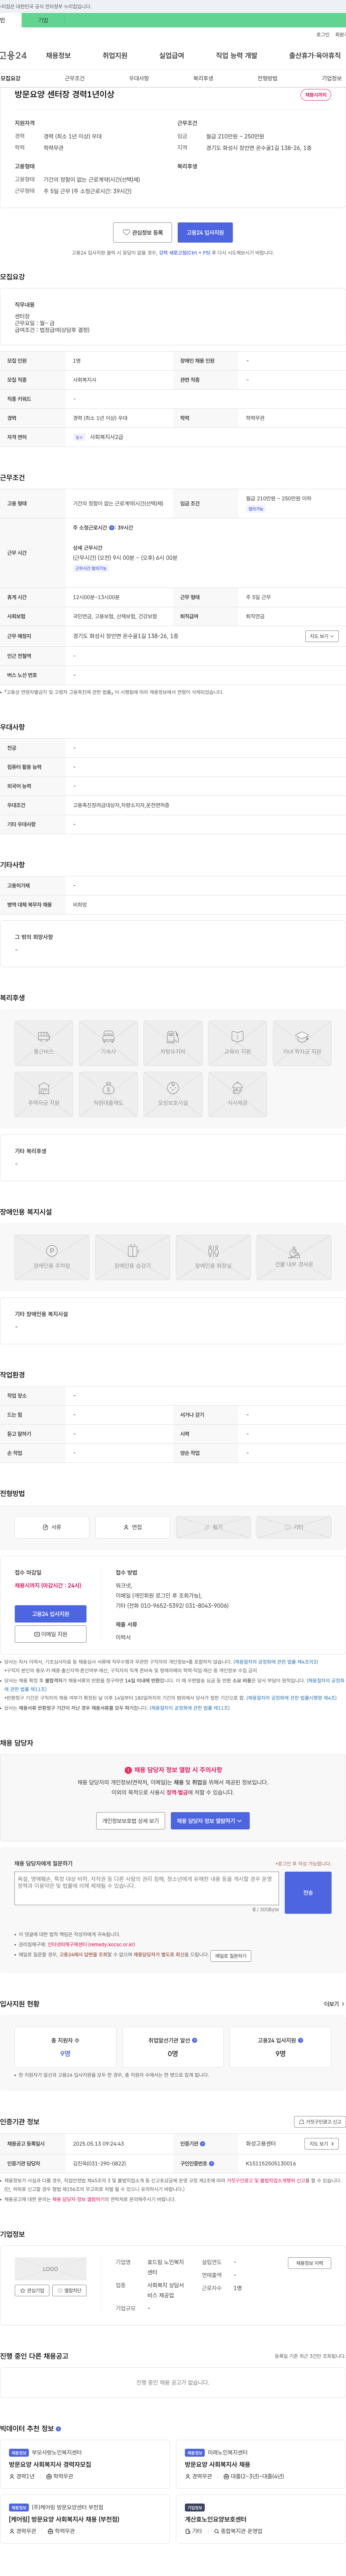Click 주택자금 지원 welfare icon

point(44,1094)
